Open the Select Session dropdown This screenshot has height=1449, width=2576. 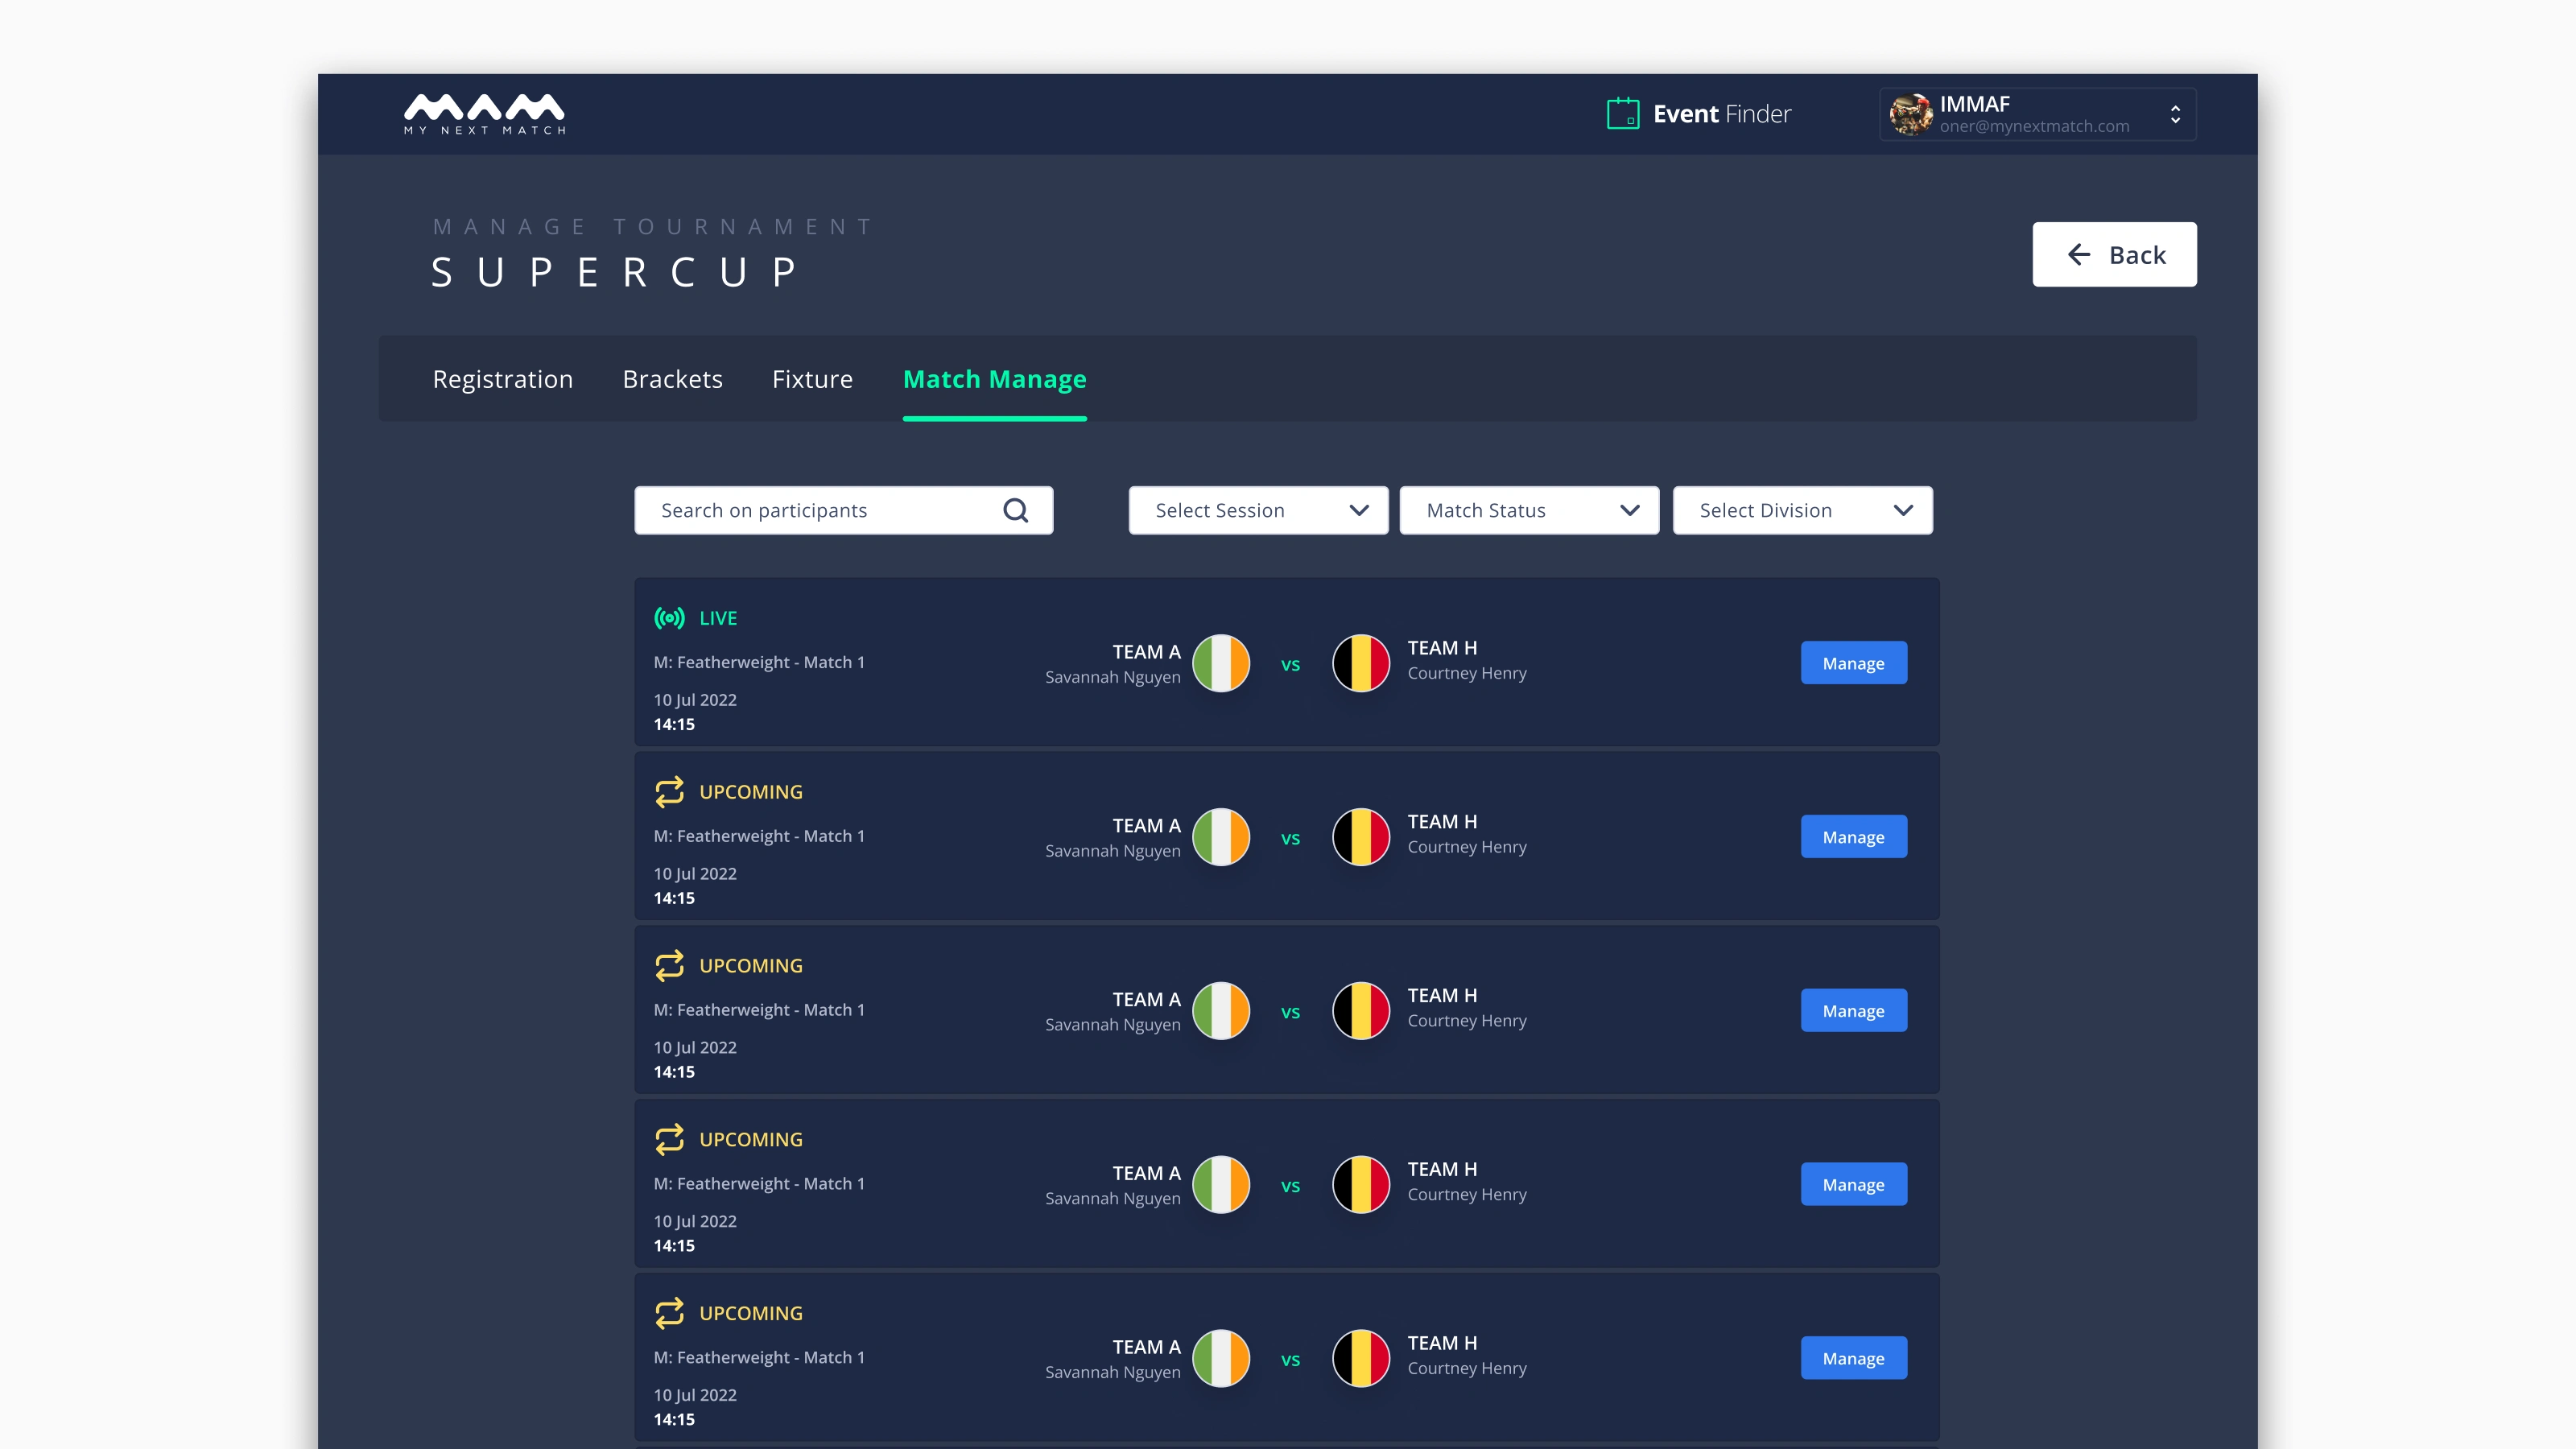tap(1258, 510)
